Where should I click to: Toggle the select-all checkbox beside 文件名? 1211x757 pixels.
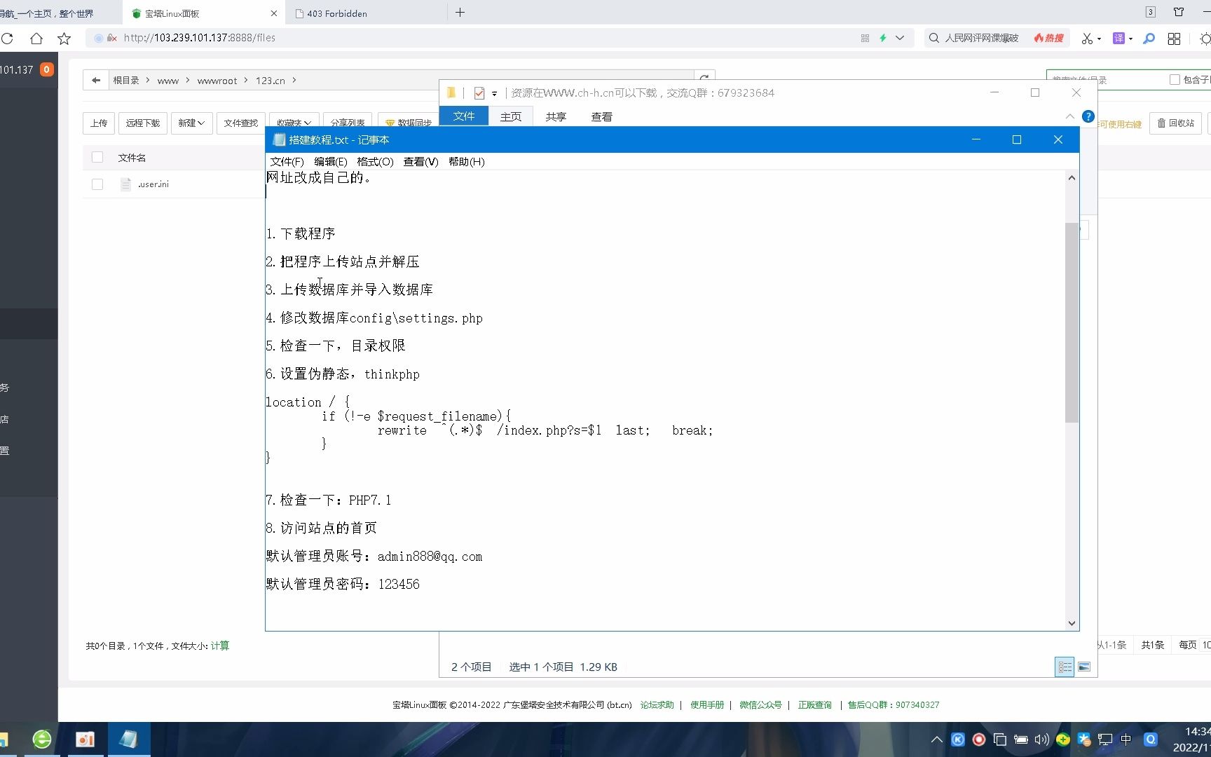pyautogui.click(x=97, y=158)
